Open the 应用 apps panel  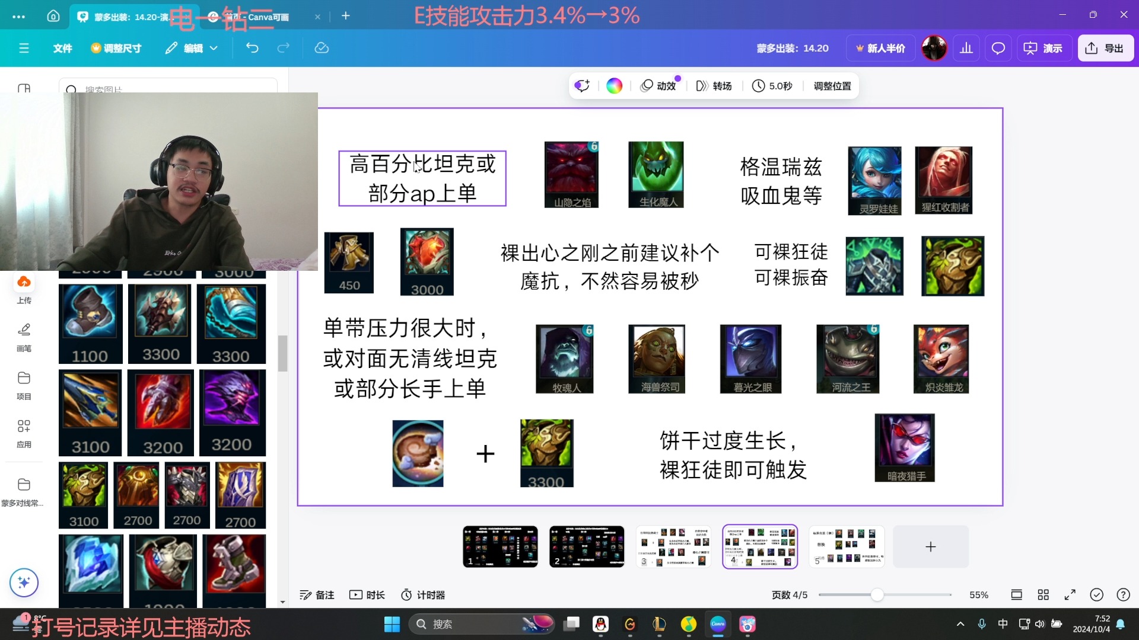pyautogui.click(x=24, y=433)
